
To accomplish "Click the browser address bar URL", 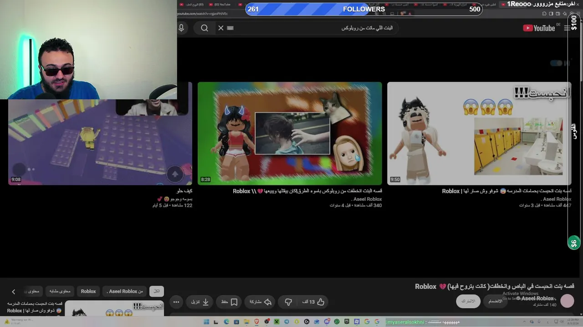I will pyautogui.click(x=203, y=14).
